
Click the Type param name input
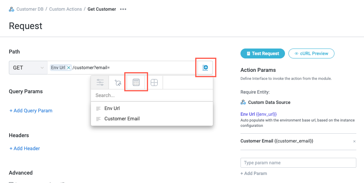pyautogui.click(x=298, y=163)
